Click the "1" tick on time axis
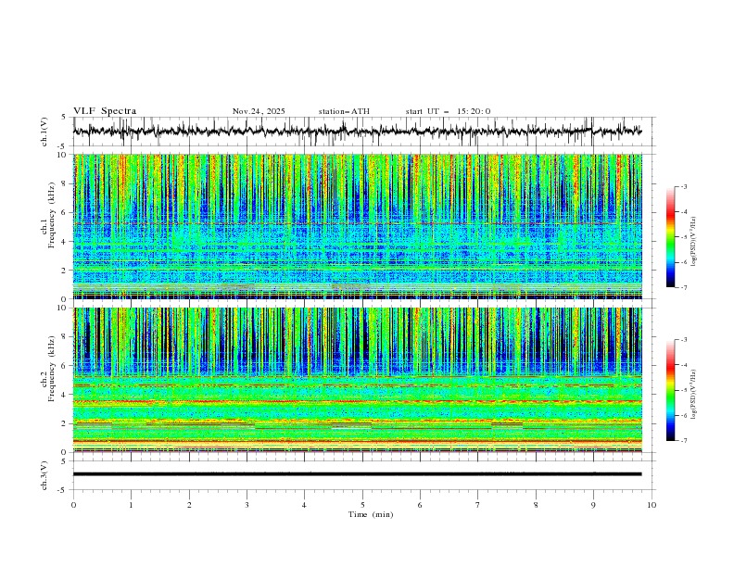This screenshot has width=734, height=567. [x=131, y=505]
